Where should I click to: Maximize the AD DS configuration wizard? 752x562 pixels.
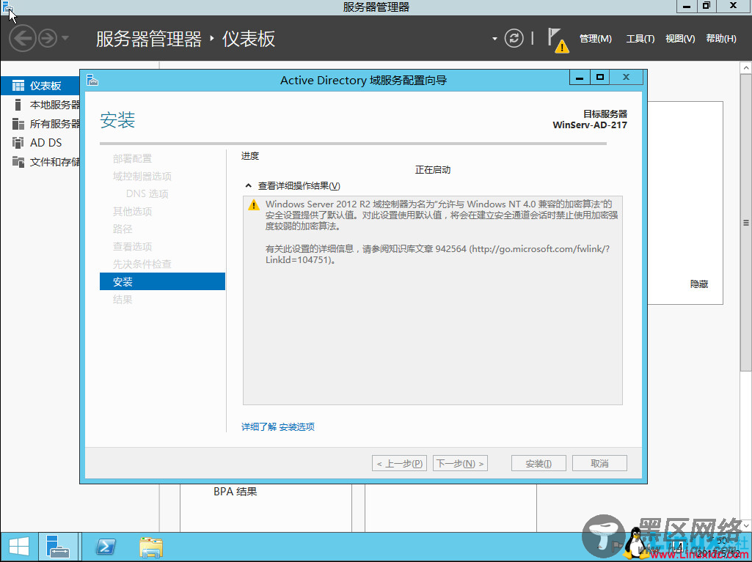pyautogui.click(x=600, y=77)
